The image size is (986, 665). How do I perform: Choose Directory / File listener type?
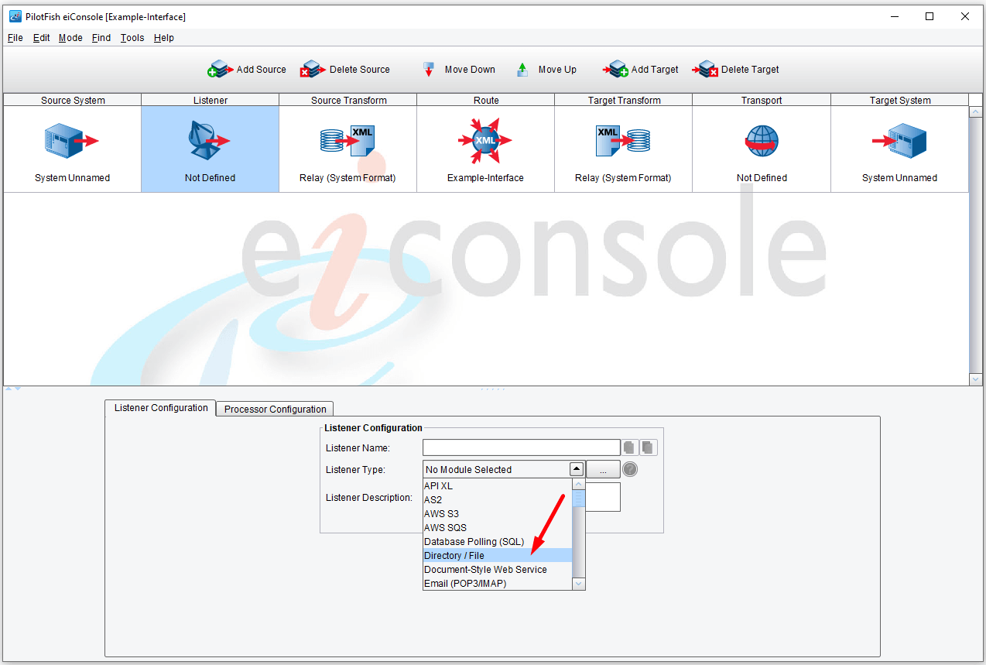tap(497, 555)
